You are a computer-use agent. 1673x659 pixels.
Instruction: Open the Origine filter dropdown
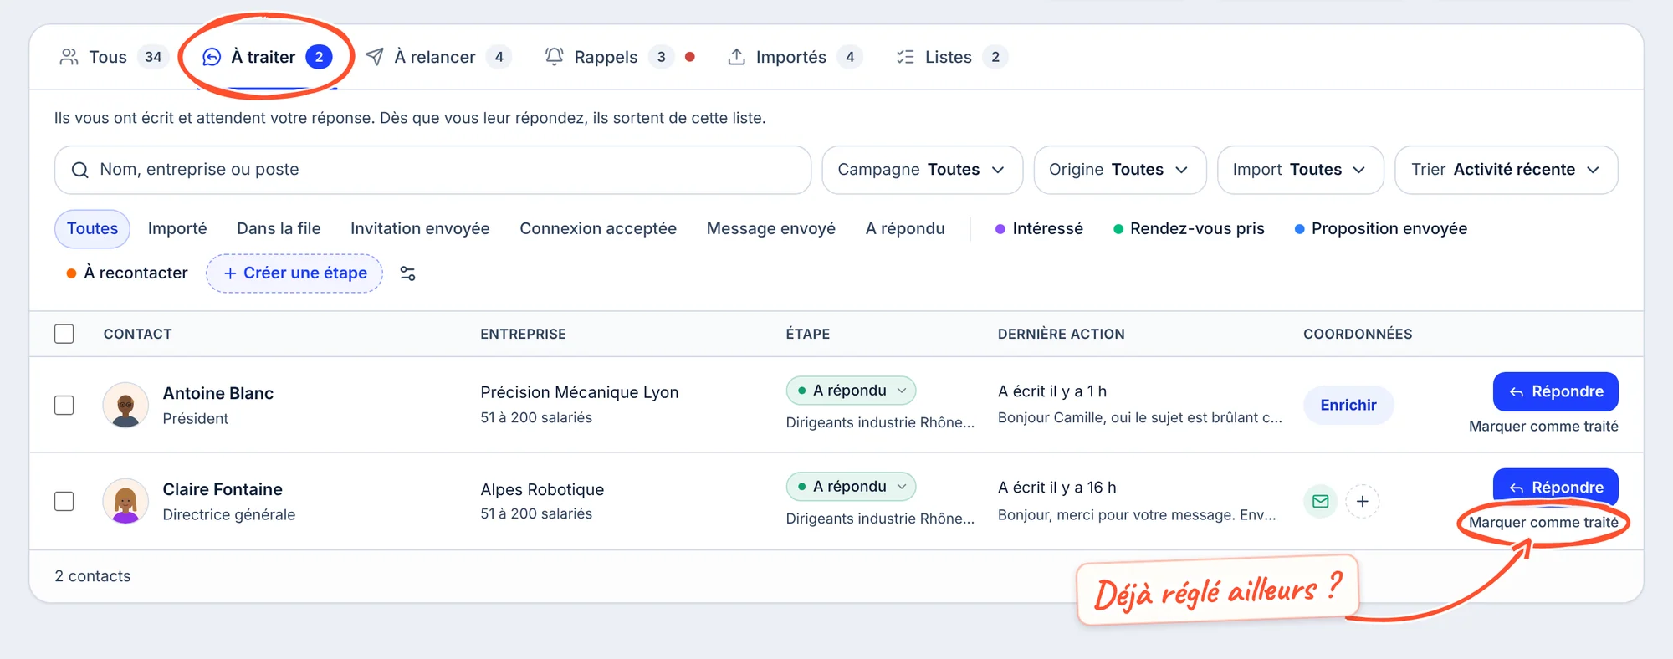point(1120,170)
